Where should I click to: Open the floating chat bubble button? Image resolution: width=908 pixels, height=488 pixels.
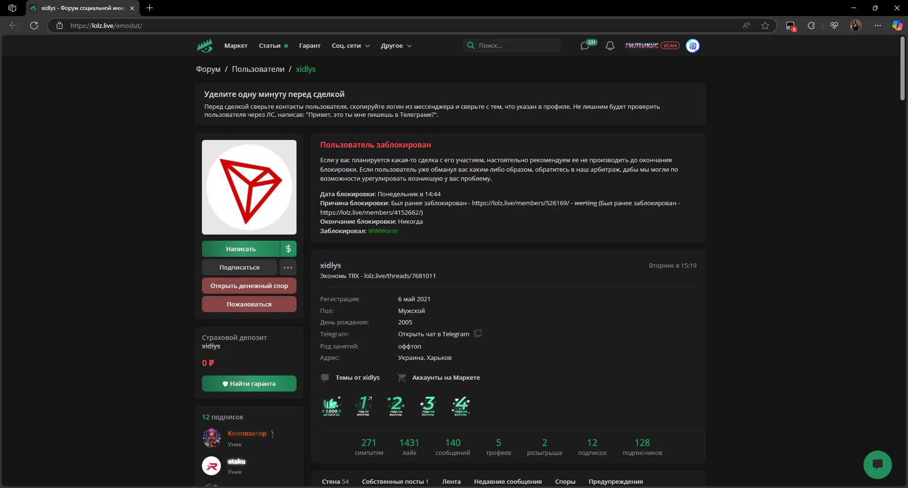coord(877,464)
